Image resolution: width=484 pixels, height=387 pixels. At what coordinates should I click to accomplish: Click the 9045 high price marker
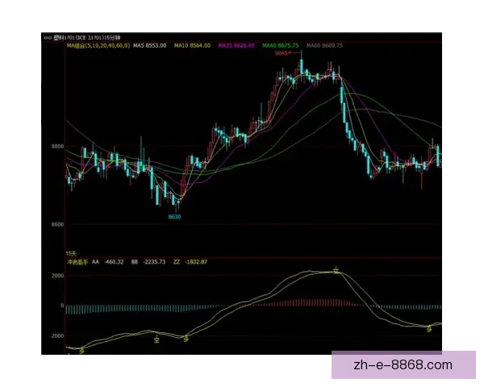[x=282, y=53]
